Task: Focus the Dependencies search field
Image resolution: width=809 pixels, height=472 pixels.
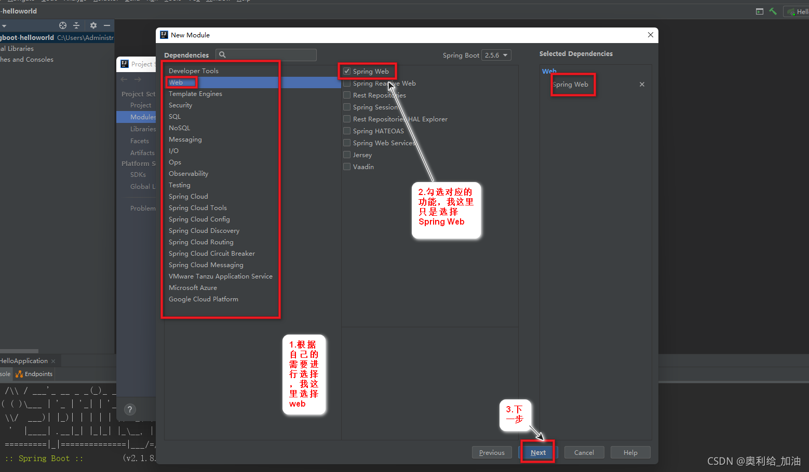Action: [266, 55]
